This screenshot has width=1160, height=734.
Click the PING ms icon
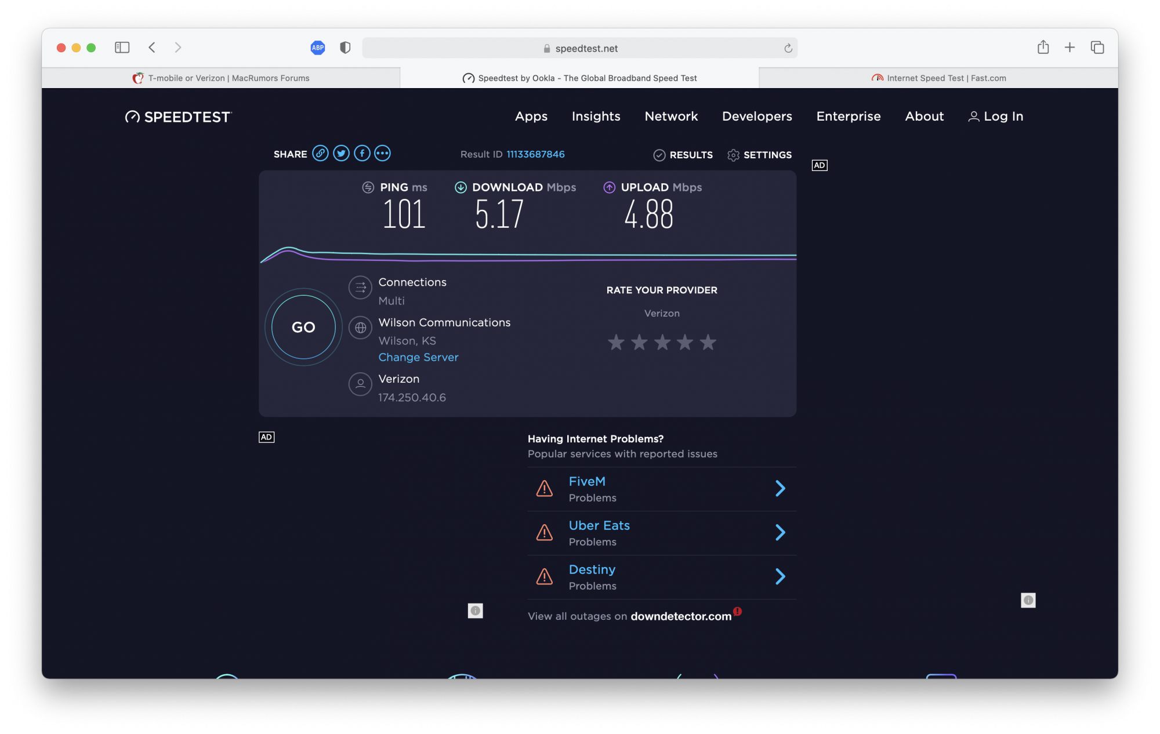click(368, 187)
